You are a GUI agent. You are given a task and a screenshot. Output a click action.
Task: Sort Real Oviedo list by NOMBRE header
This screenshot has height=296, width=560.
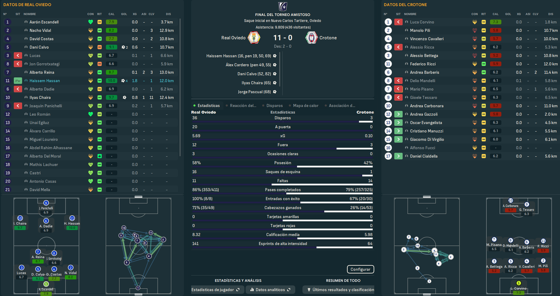coord(30,14)
